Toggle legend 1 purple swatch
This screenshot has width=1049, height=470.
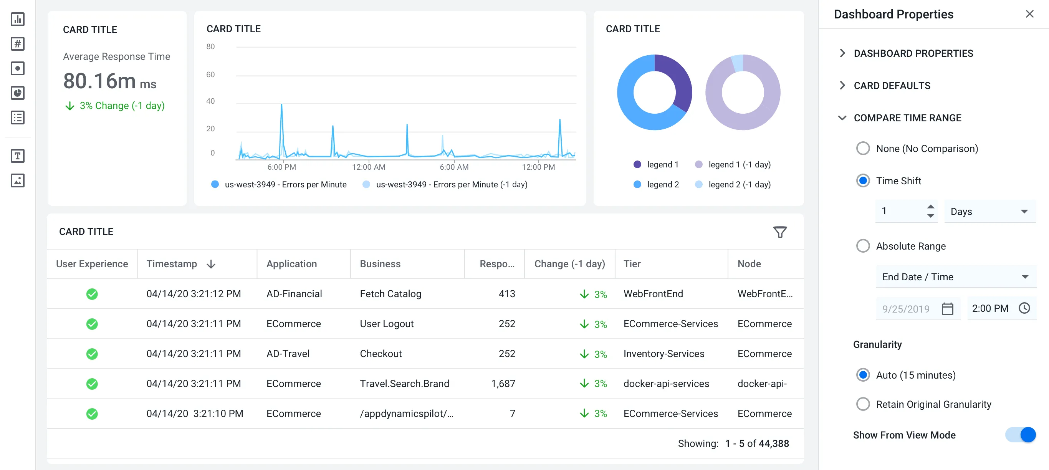(x=637, y=164)
